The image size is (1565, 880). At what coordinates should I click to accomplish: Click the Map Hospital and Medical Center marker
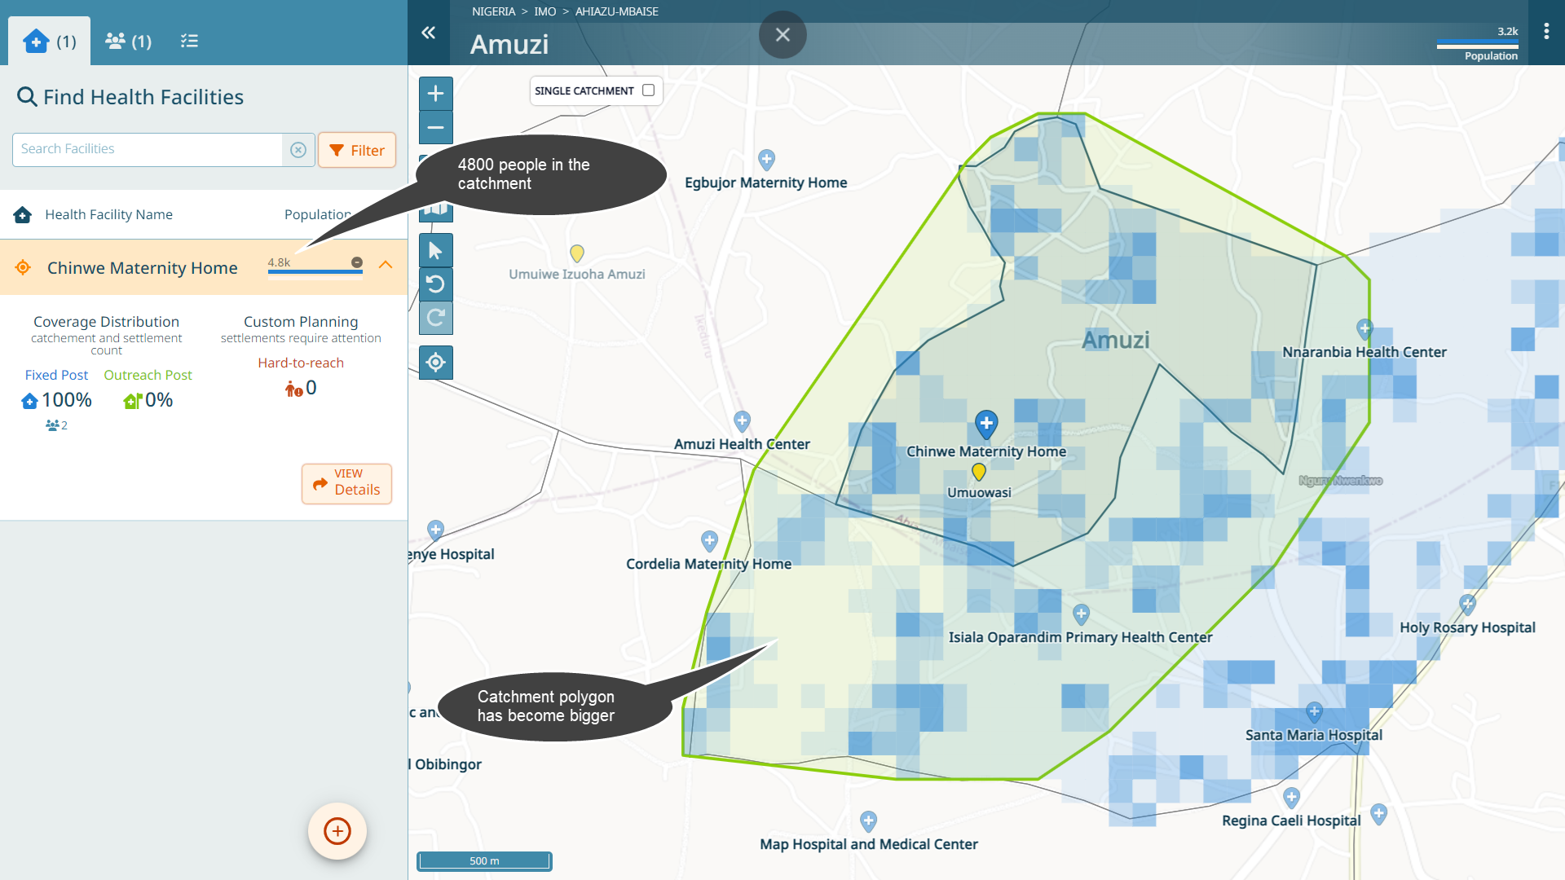pos(868,821)
